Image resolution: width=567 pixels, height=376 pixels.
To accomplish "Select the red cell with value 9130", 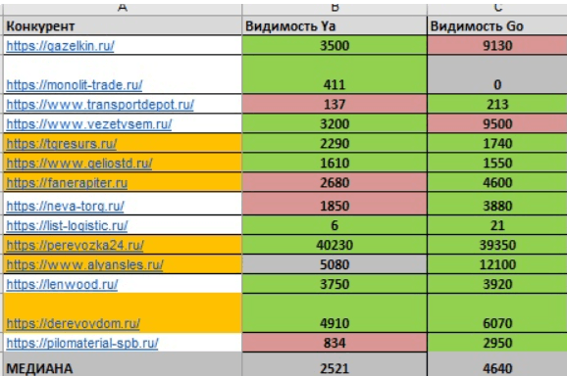I will [497, 45].
